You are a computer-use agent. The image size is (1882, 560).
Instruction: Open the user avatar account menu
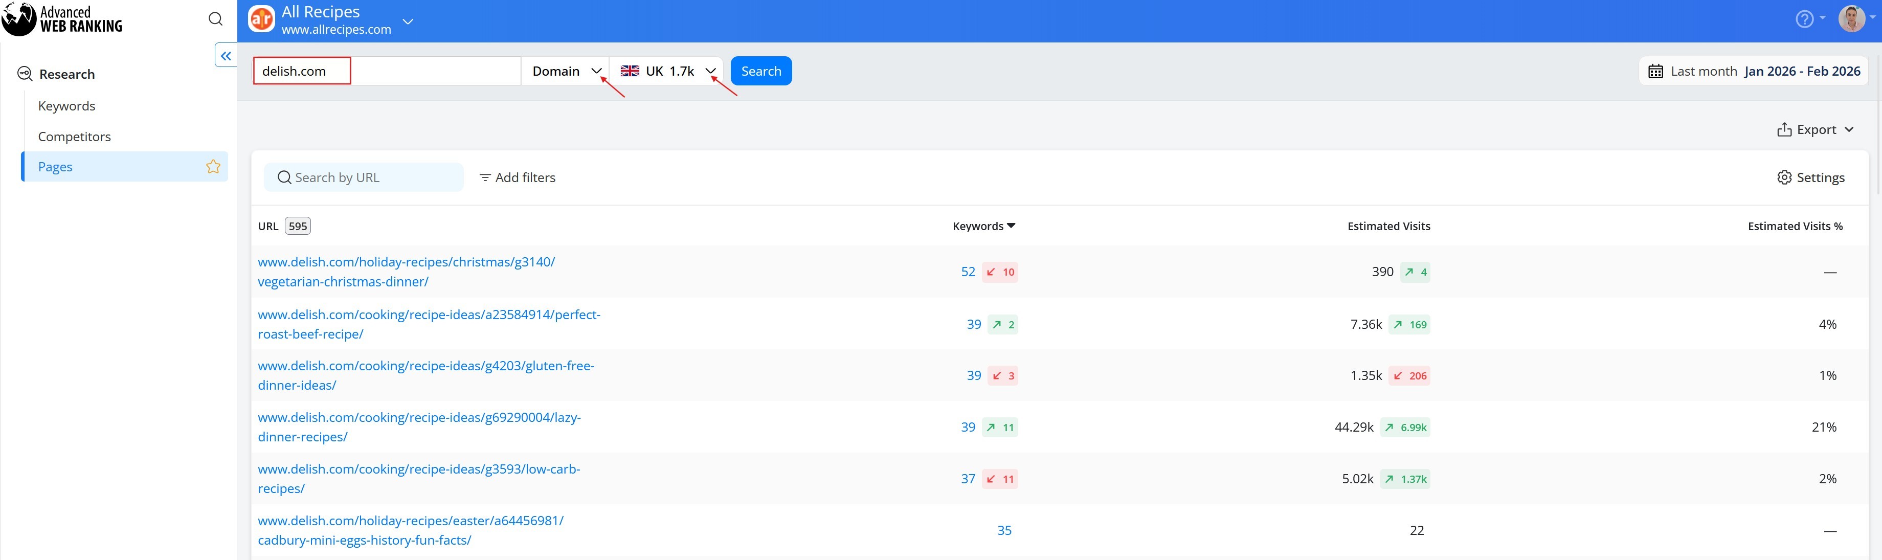tap(1852, 19)
